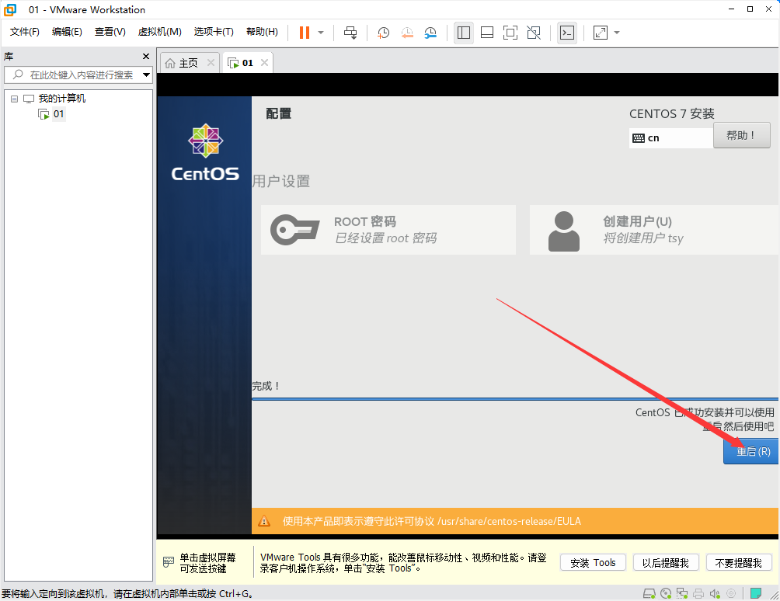Screen dimensions: 780x601
Task: Click the 帮助! button in CentOS installer
Action: (x=742, y=135)
